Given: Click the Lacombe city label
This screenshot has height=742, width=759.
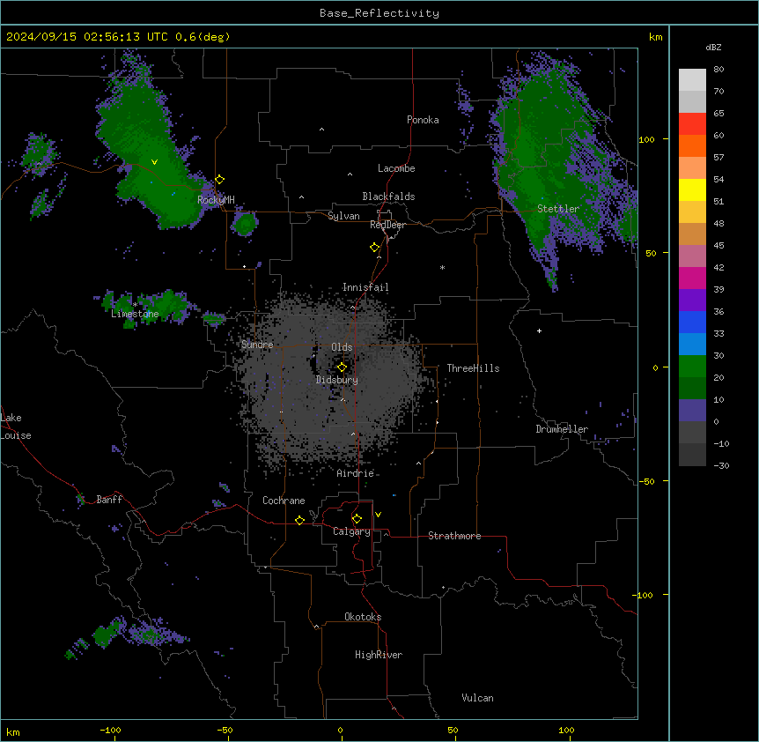Looking at the screenshot, I should click(396, 168).
